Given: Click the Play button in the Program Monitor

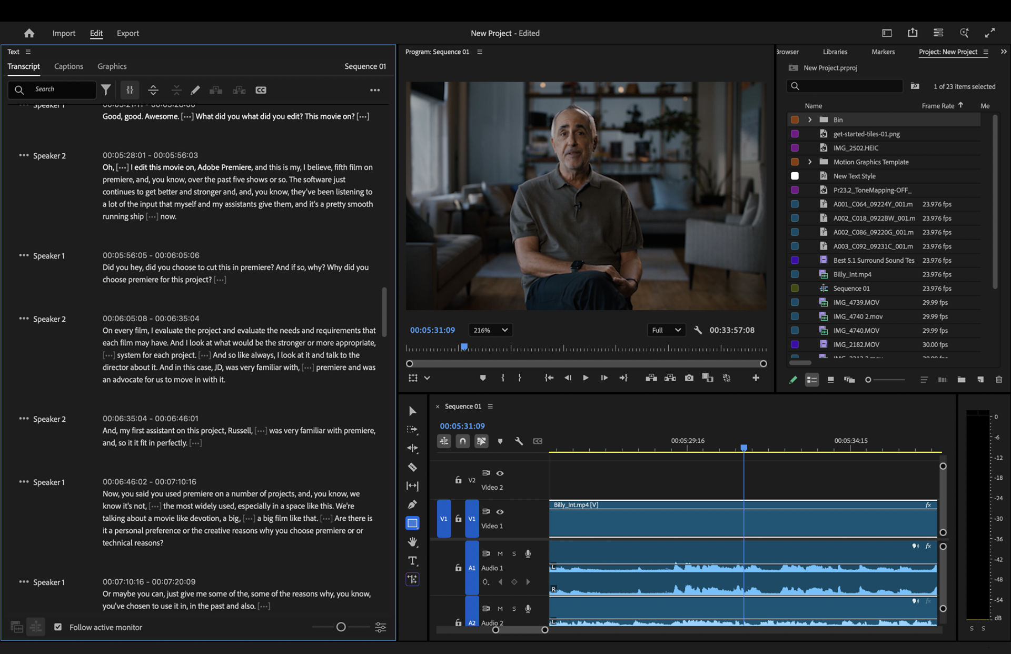Looking at the screenshot, I should coord(586,378).
